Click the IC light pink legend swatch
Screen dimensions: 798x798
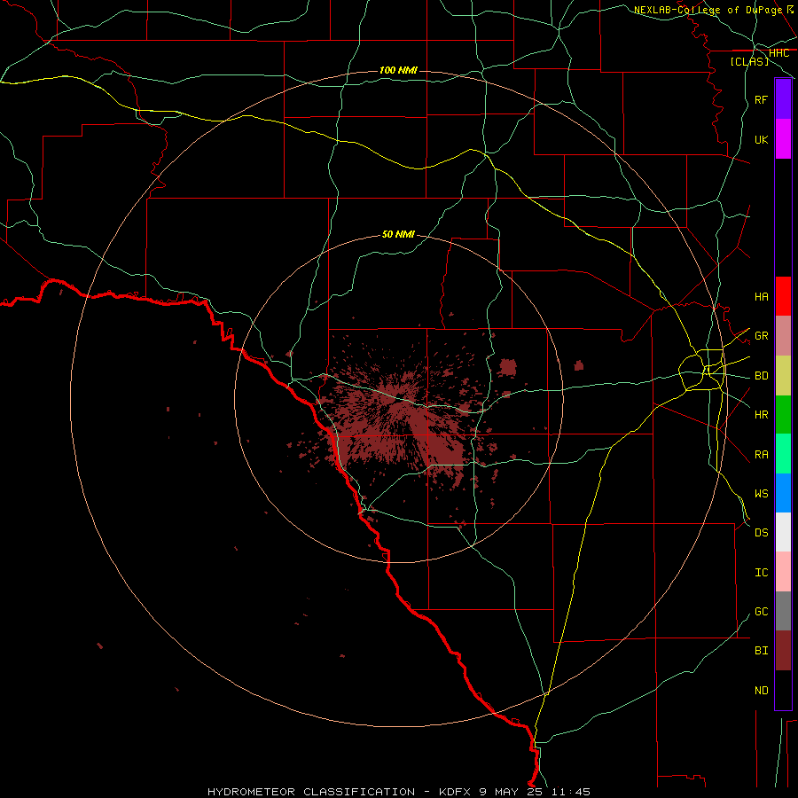783,572
